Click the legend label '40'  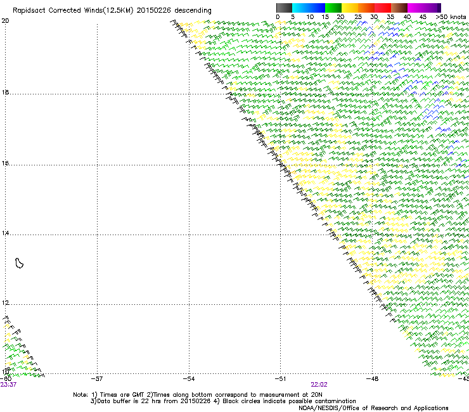tap(407, 17)
